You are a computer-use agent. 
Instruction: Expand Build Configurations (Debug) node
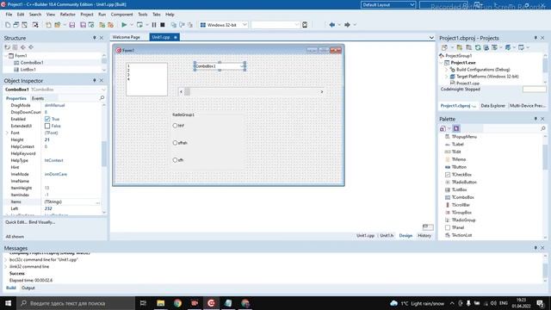[447, 70]
